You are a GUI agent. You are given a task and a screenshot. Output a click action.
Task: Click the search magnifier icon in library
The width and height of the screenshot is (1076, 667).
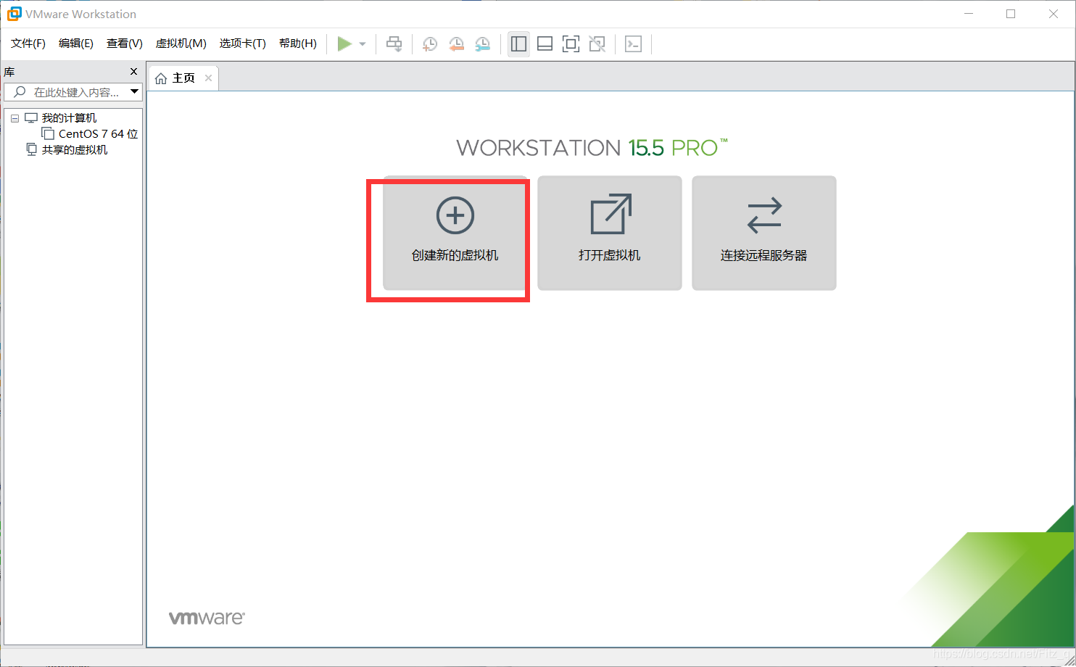tap(20, 92)
